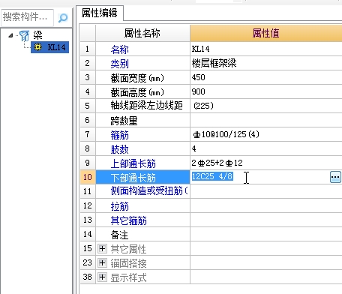Screen dimensions: 342x294
Task: Click the 其它属性 group label
Action: point(129,249)
